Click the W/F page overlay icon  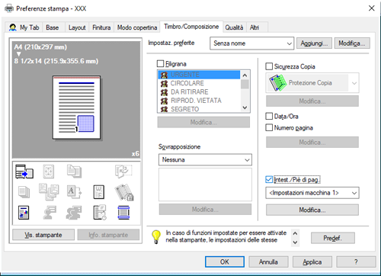[99, 192]
